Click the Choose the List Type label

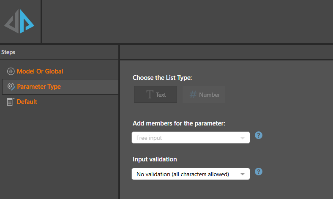[162, 78]
